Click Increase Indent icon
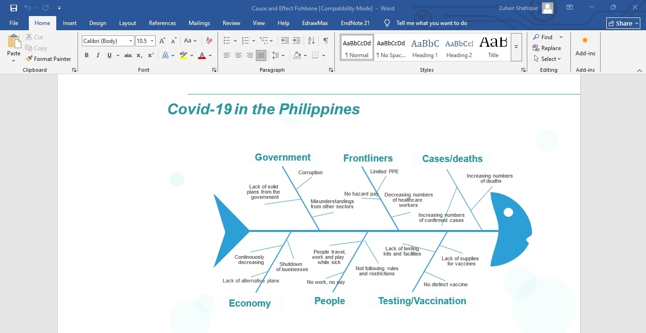This screenshot has width=646, height=333. click(297, 41)
